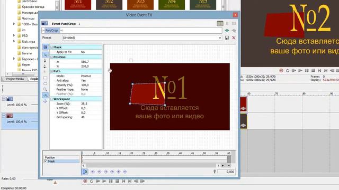This screenshot has height=190, width=339.
Task: Click the fifth keyframe diamond button
Action: point(119,172)
